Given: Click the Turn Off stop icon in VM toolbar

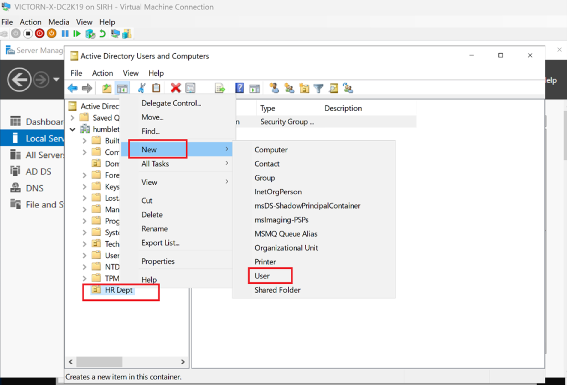Looking at the screenshot, I should pyautogui.click(x=28, y=34).
